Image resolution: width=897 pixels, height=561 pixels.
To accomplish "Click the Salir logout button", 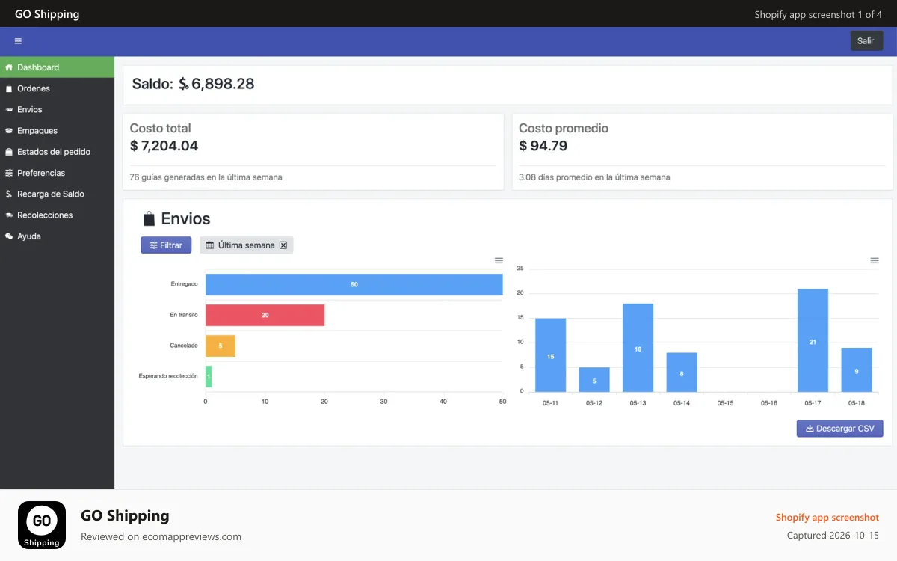I will (866, 41).
